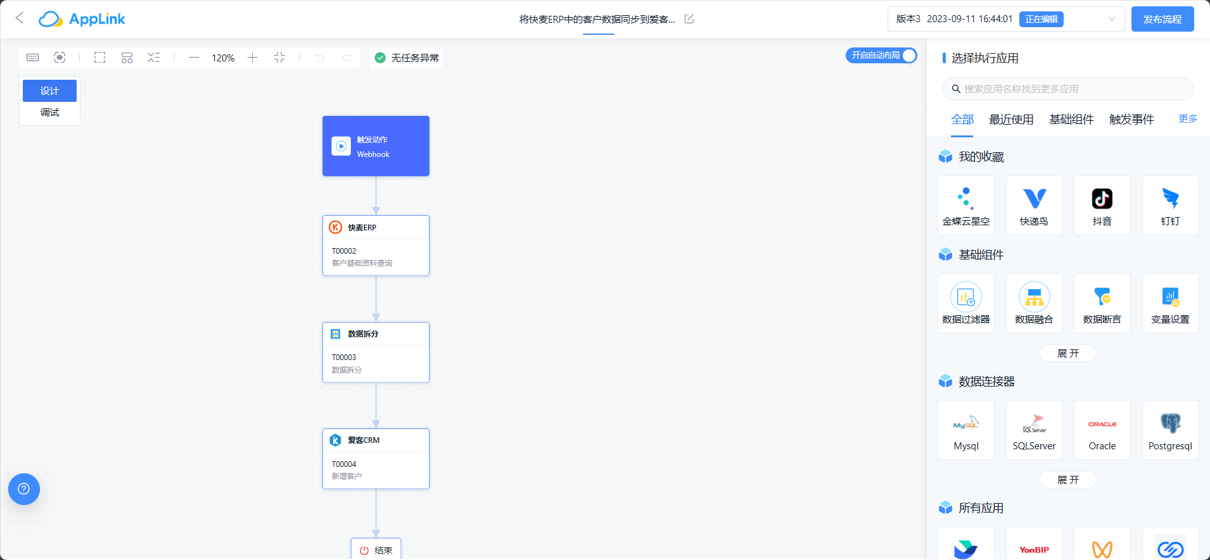Toggle the 开启自动布局 switch
This screenshot has height=560, width=1210.
(881, 56)
